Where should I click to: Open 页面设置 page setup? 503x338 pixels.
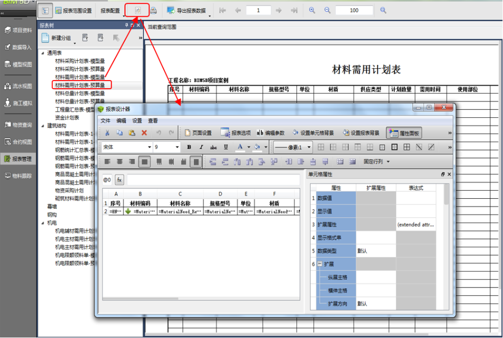click(x=198, y=133)
